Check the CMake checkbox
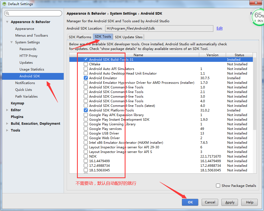264x211 pixels. 86,64
